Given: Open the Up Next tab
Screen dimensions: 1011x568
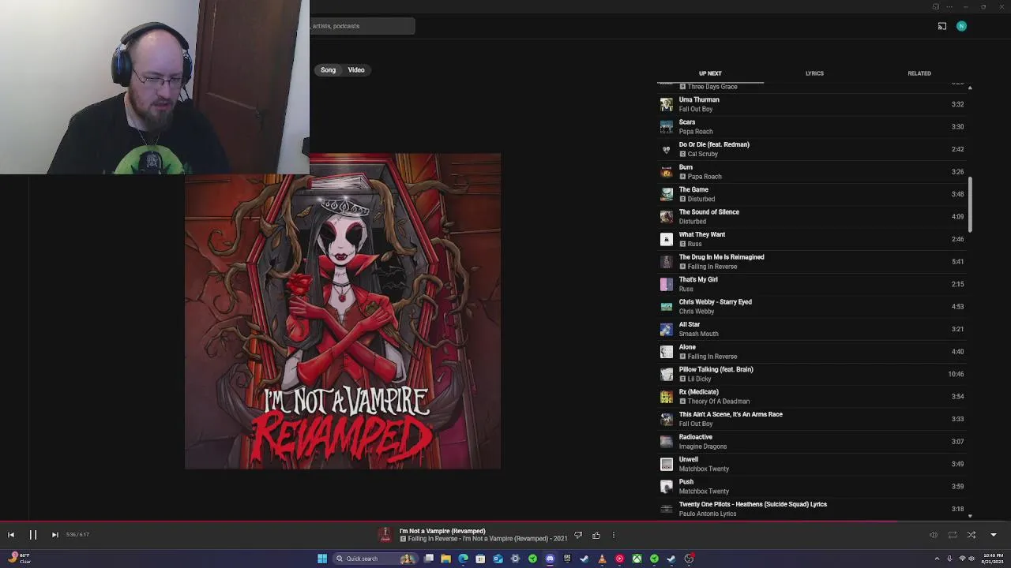Looking at the screenshot, I should (x=710, y=73).
